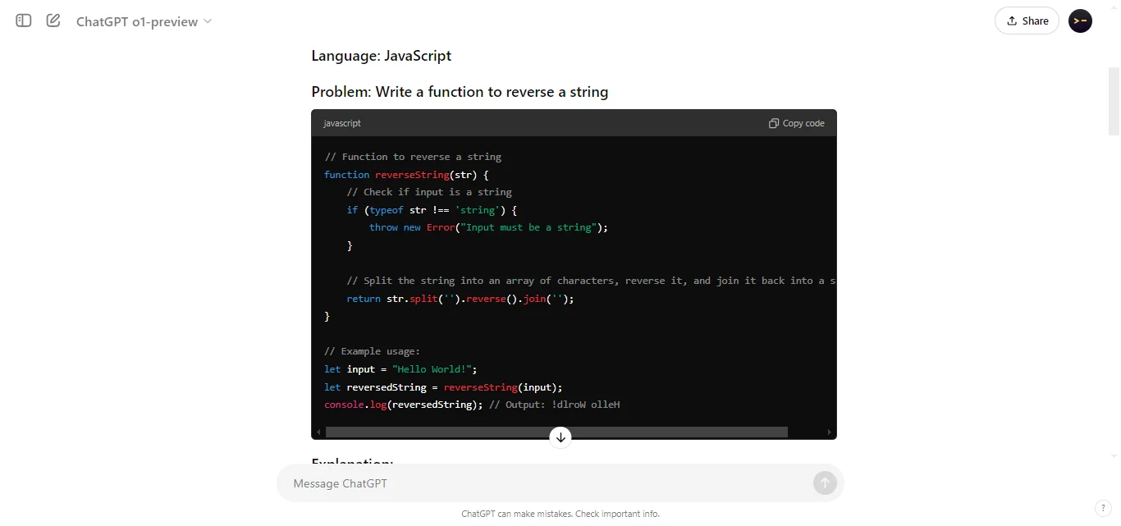Open the Check important info link
This screenshot has width=1121, height=526.
[616, 513]
